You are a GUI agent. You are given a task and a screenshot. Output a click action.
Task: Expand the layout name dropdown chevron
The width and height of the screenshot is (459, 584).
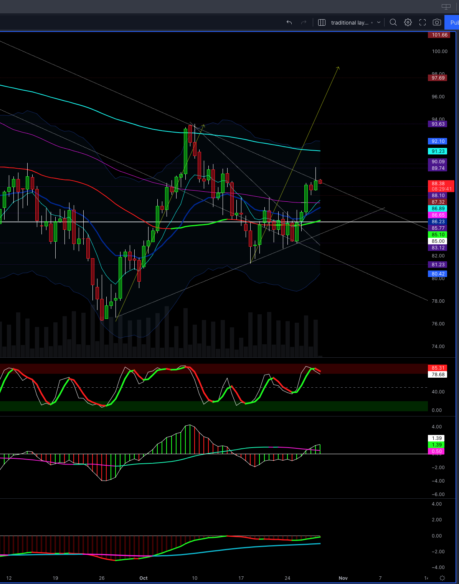[379, 23]
